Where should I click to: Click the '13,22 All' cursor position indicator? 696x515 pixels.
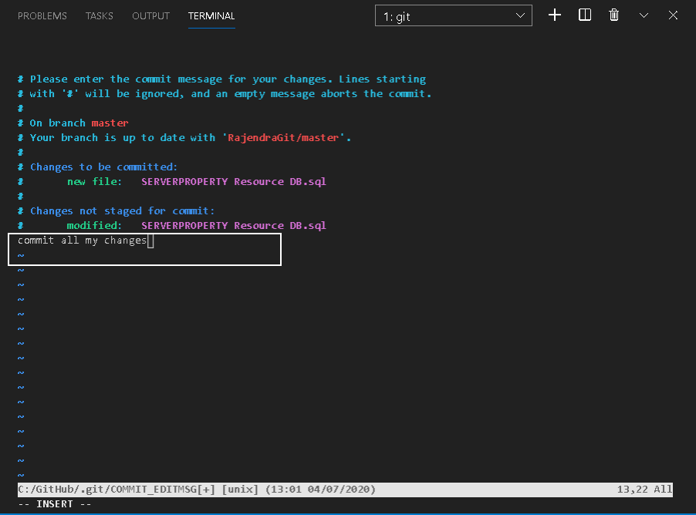point(644,490)
